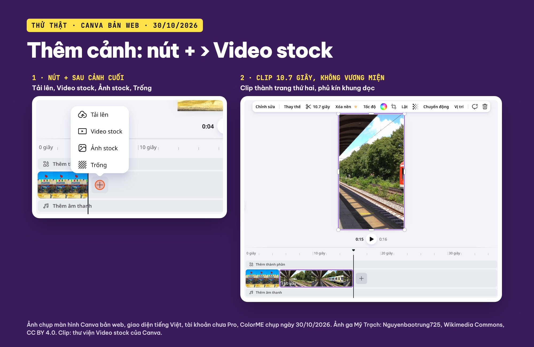Play the video with the play button
Viewport: 534px width, 347px height.
371,239
